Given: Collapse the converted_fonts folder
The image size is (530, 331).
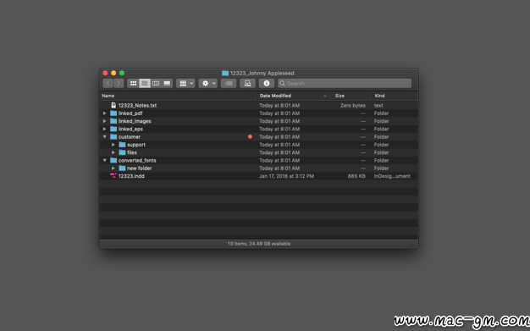Looking at the screenshot, I should (105, 160).
